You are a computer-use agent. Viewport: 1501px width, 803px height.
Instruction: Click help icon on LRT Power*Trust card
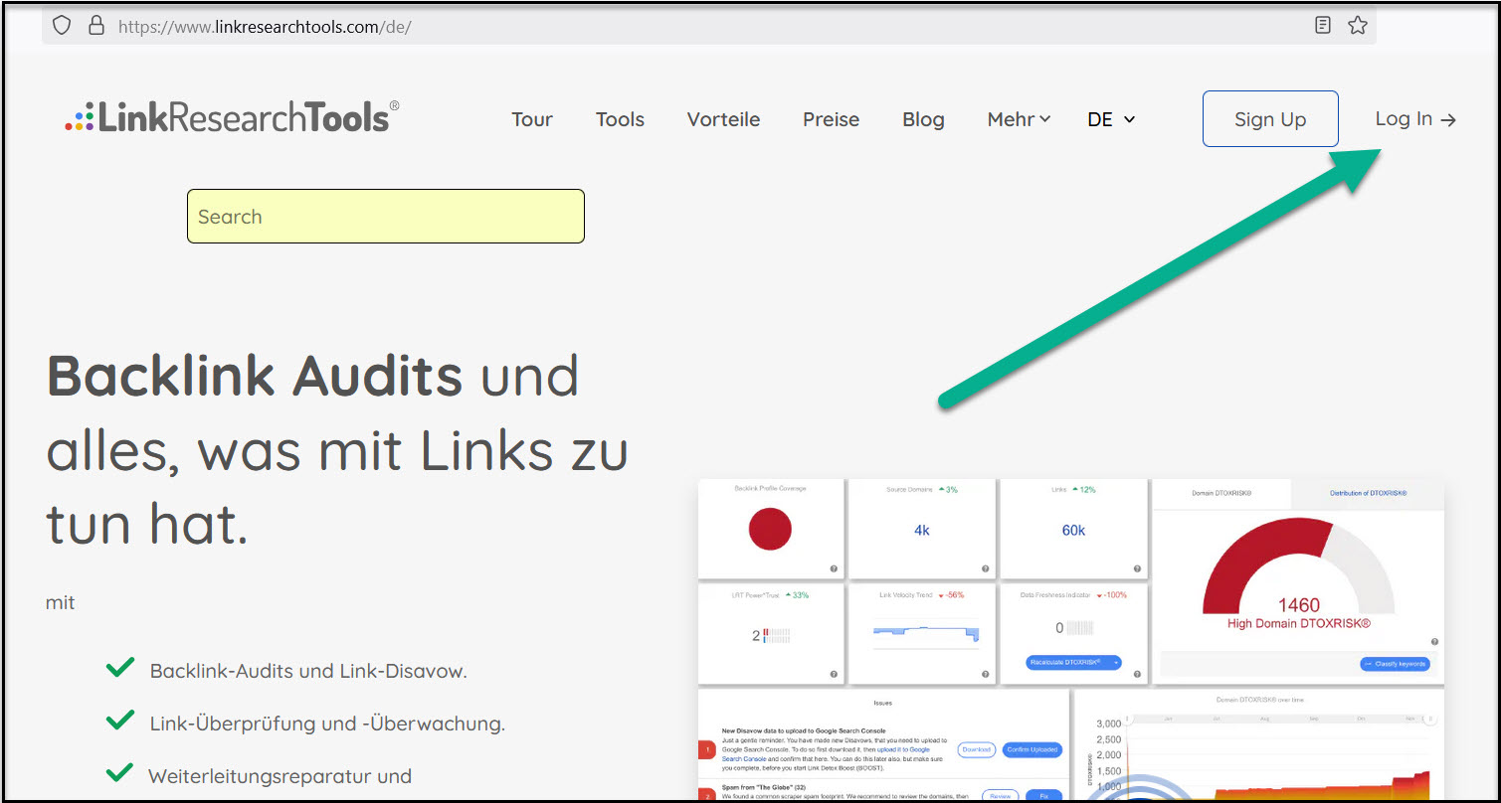tap(834, 674)
